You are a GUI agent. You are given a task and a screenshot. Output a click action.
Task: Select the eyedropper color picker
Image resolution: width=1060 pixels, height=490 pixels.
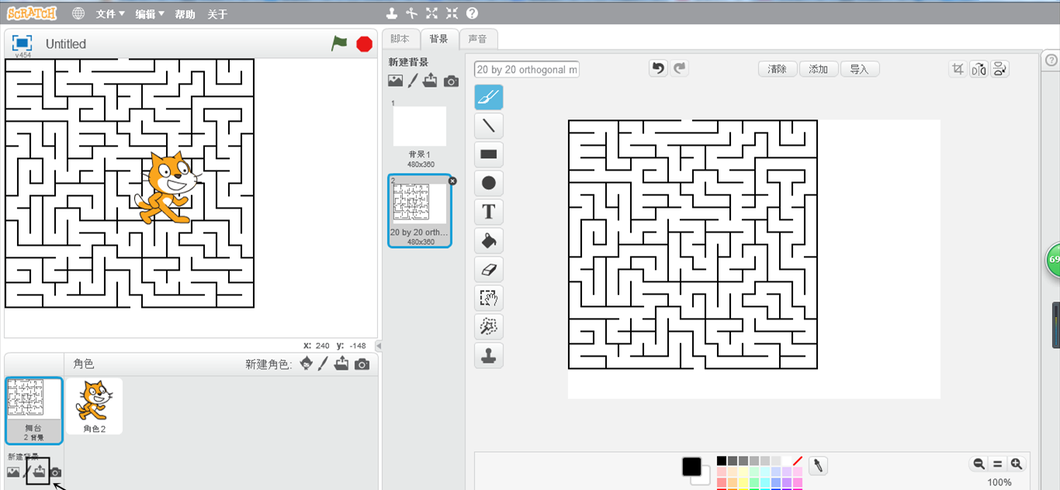point(818,465)
